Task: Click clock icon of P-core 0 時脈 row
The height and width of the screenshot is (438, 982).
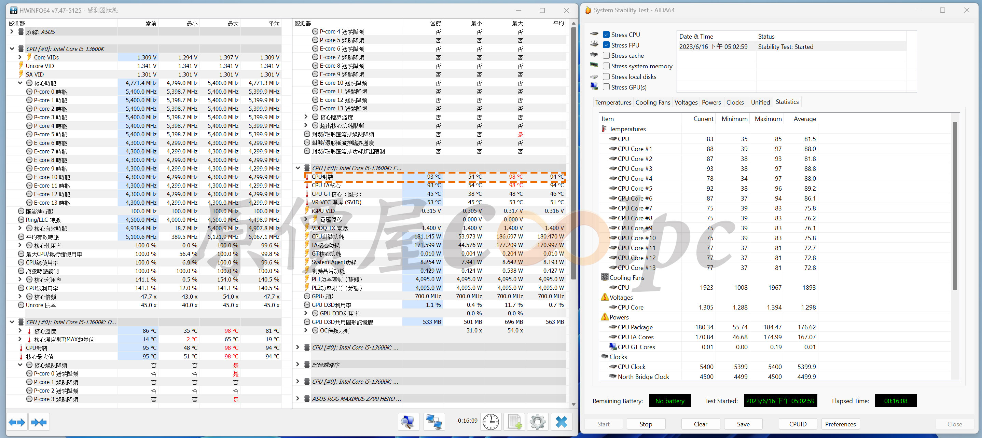Action: coord(29,92)
